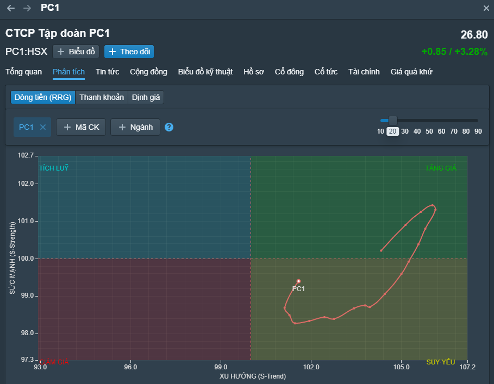494x384 pixels.
Task: Follow PC1 with Theo dõi button
Action: click(129, 52)
